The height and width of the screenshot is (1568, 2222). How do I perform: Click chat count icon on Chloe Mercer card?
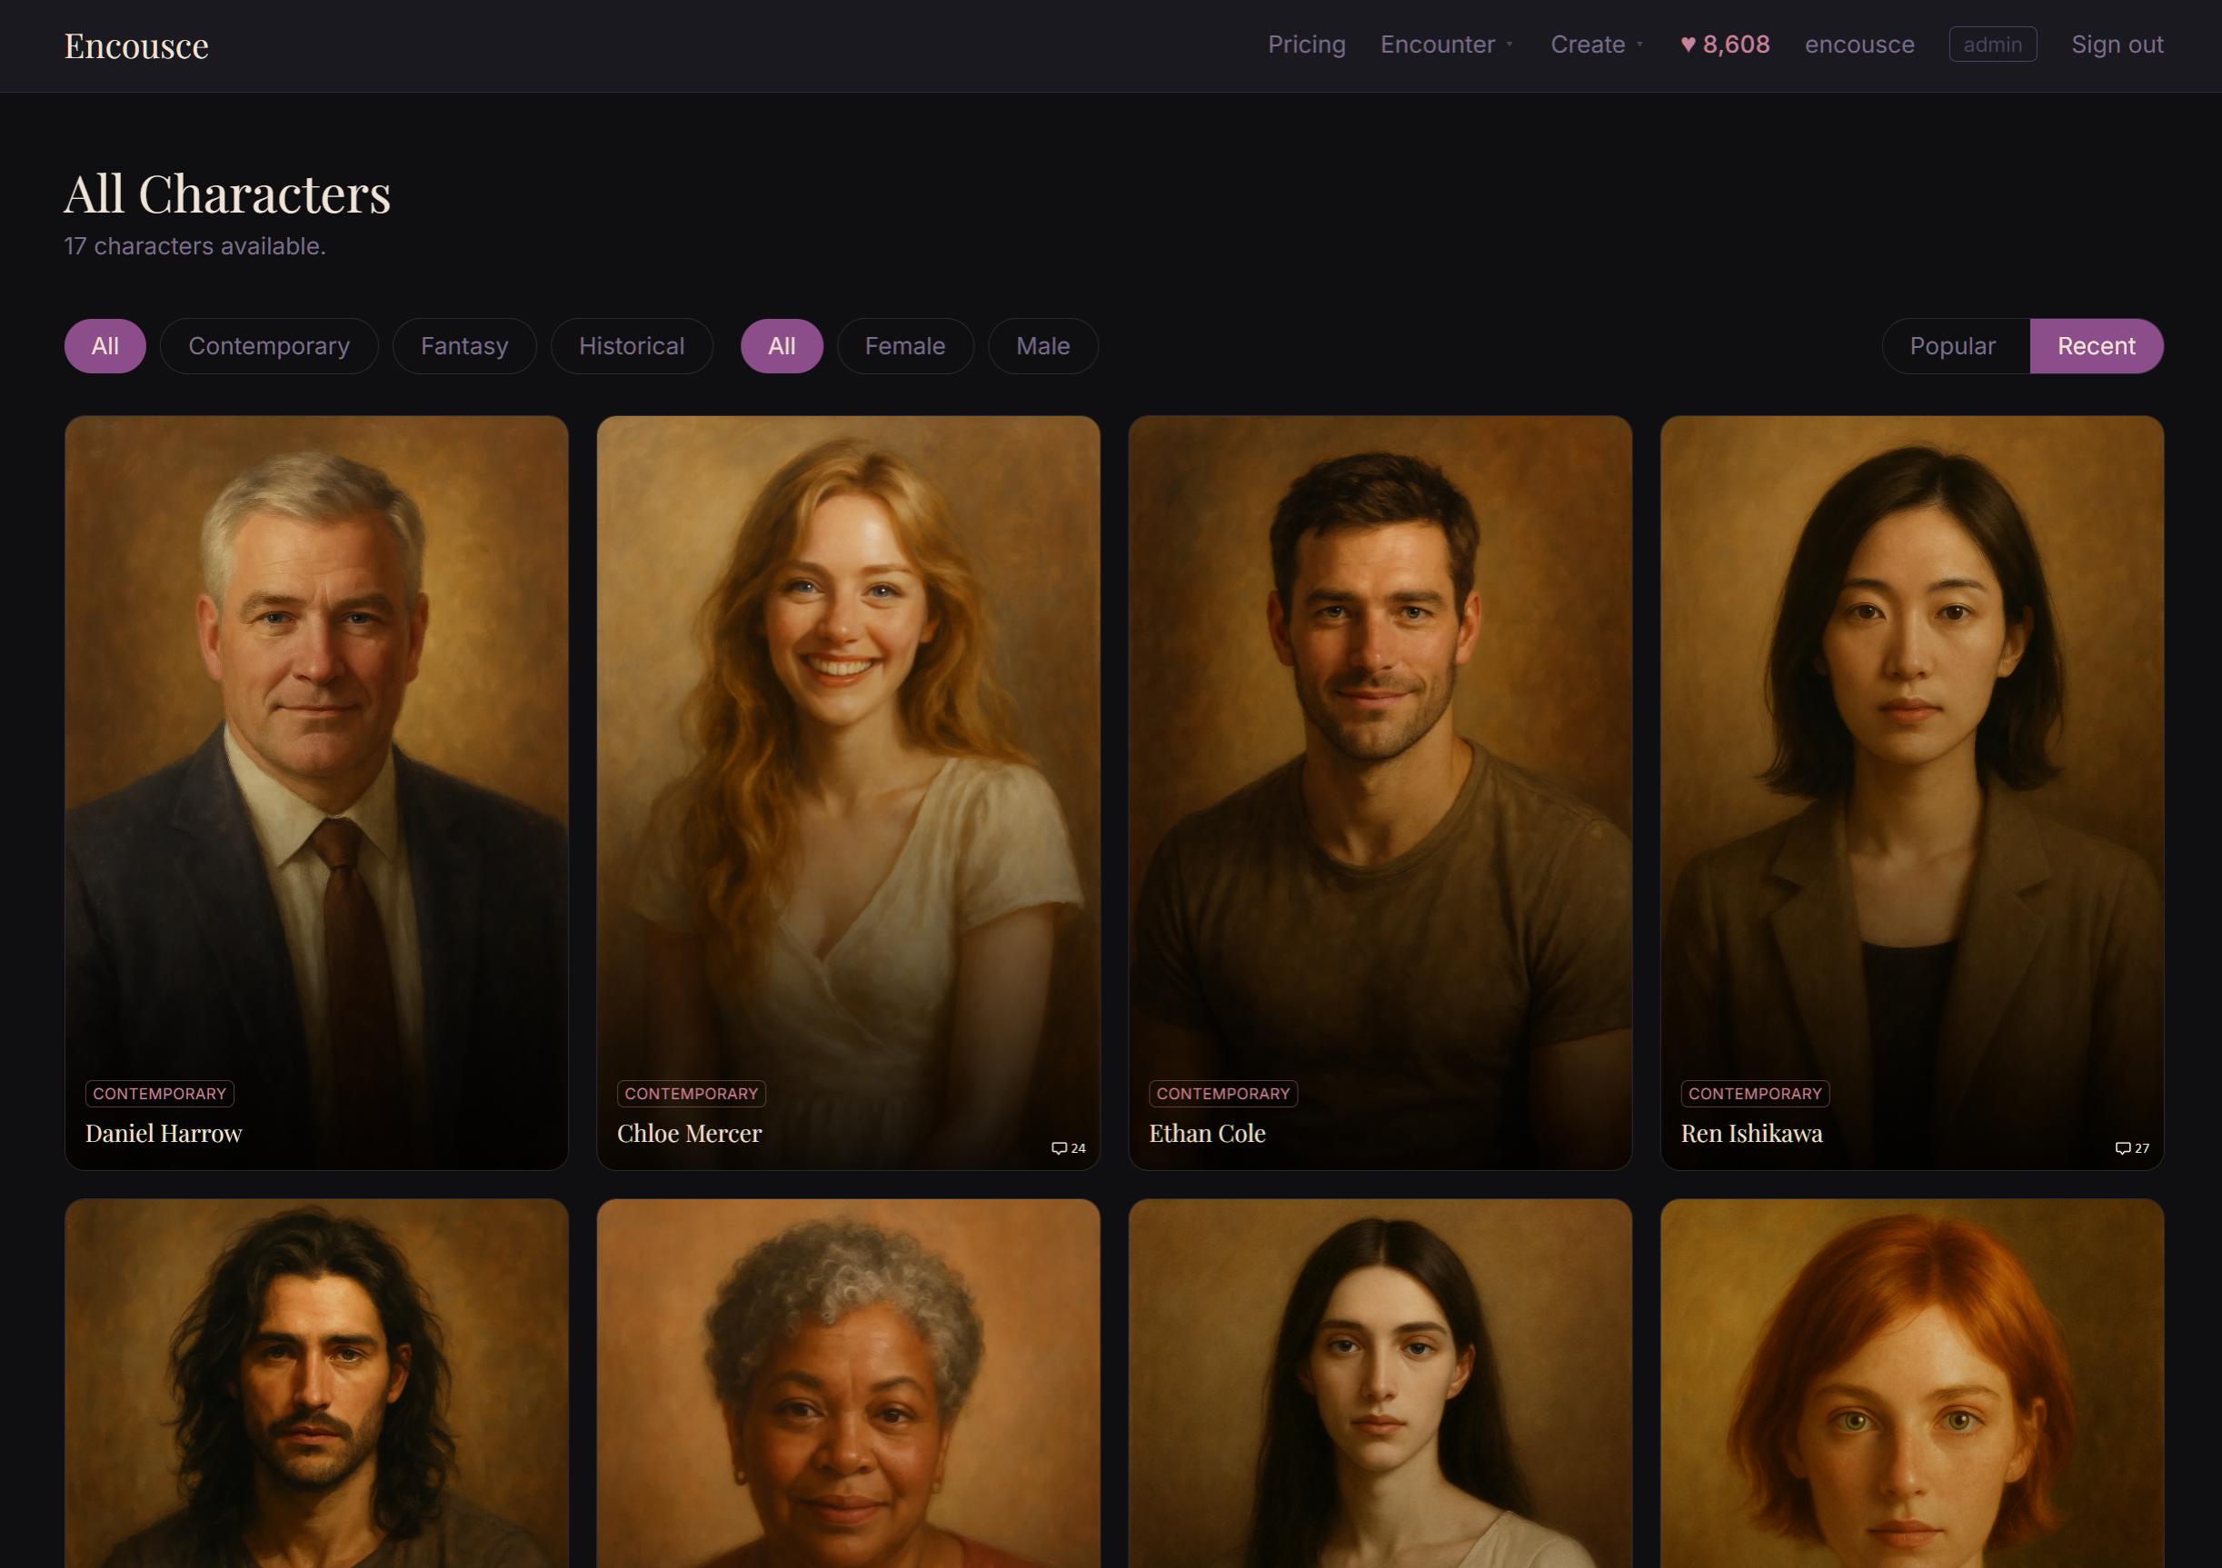(1059, 1148)
